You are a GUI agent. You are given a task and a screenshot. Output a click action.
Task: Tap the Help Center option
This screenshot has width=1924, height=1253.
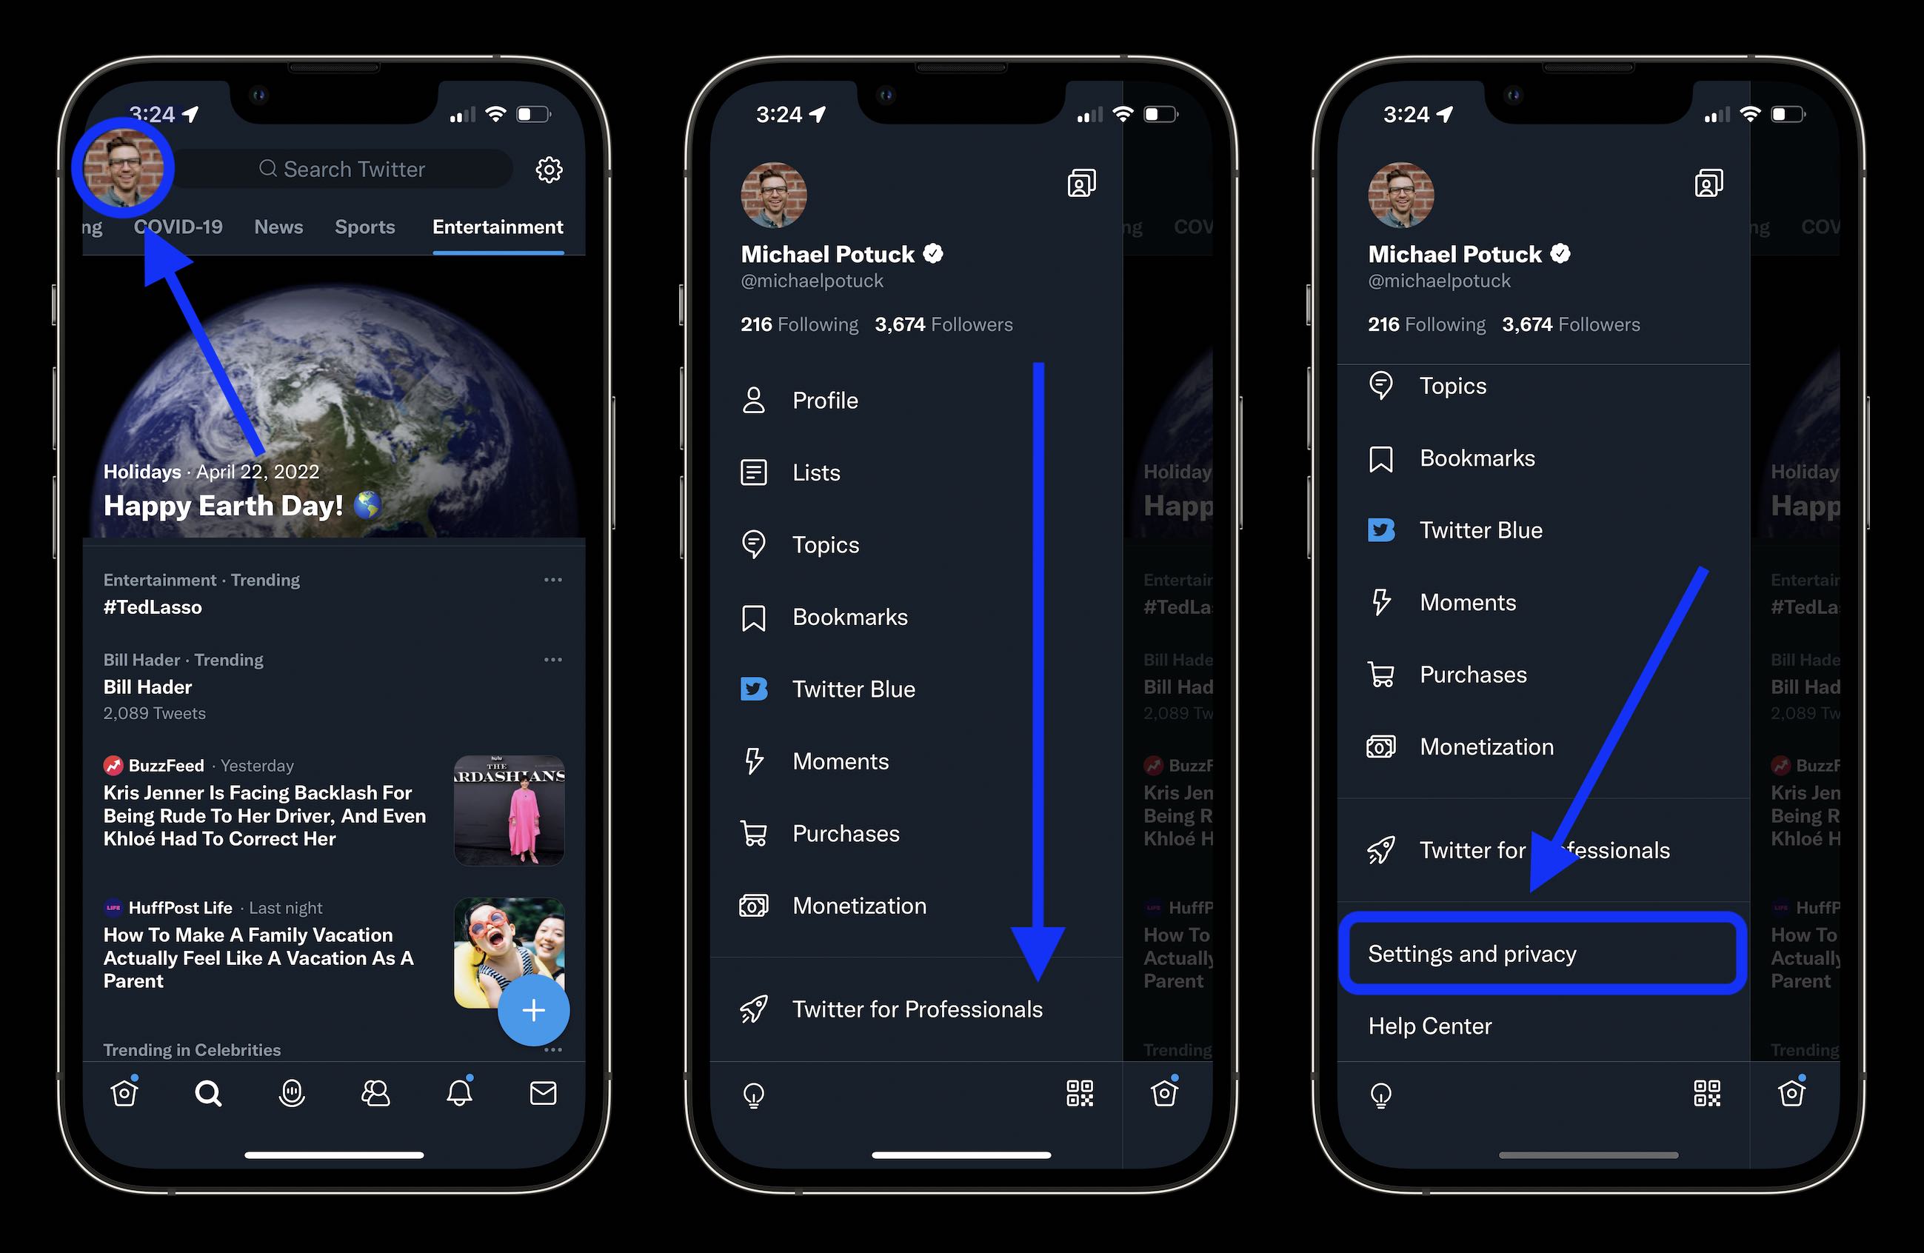1429,1026
